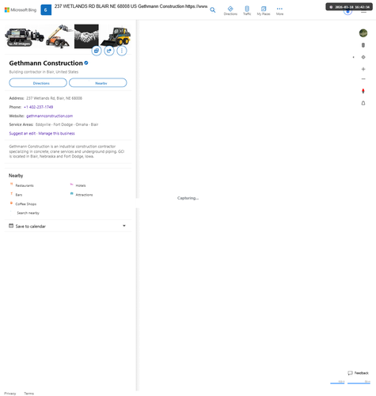Screen dimensions: 376x396
Task: Open the gethmannconstruction.com website link
Action: pyautogui.click(x=49, y=116)
